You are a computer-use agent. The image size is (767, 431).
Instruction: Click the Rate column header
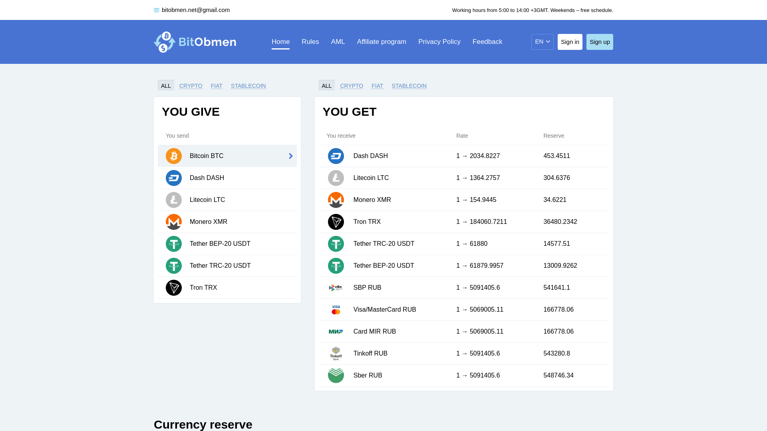(x=462, y=136)
